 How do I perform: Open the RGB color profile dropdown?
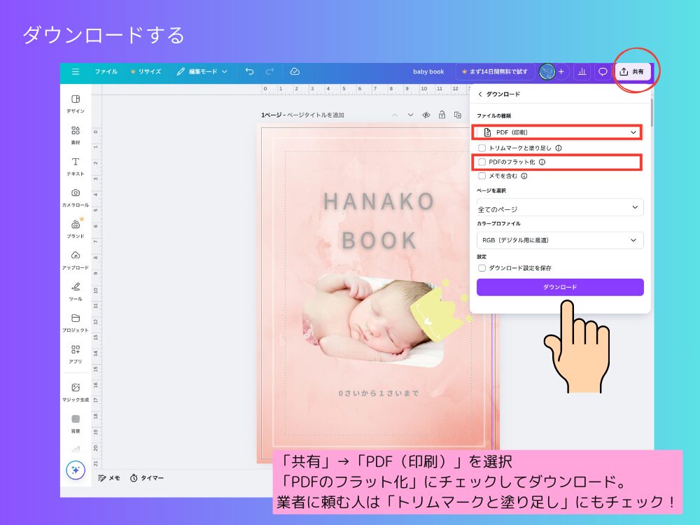click(x=559, y=240)
